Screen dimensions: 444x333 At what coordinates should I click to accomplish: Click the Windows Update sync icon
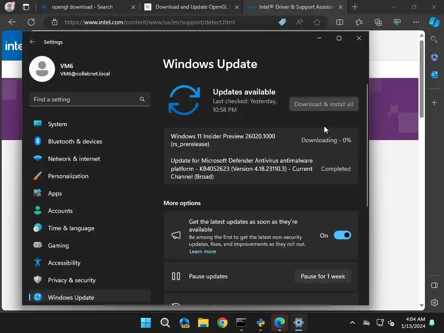(x=184, y=100)
